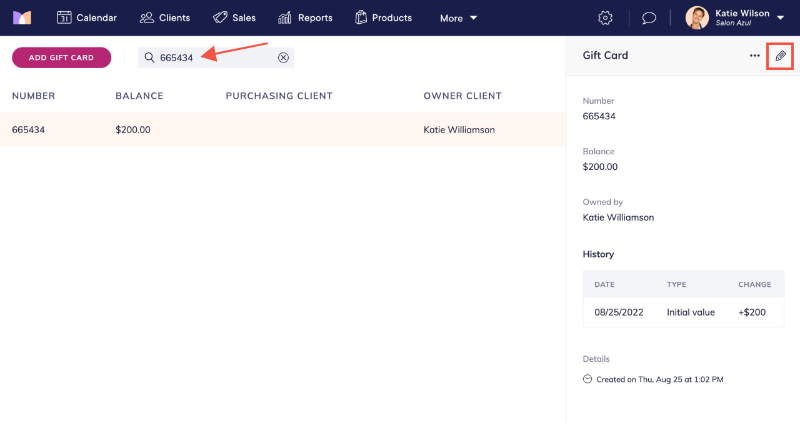Viewport: 800px width, 423px height.
Task: Navigate to the Clients section
Action: coord(164,17)
